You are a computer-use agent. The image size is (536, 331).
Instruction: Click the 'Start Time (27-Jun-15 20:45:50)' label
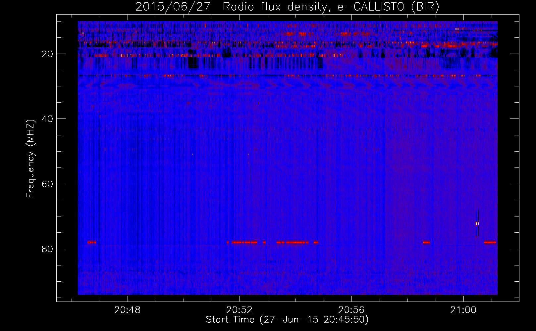pyautogui.click(x=287, y=320)
